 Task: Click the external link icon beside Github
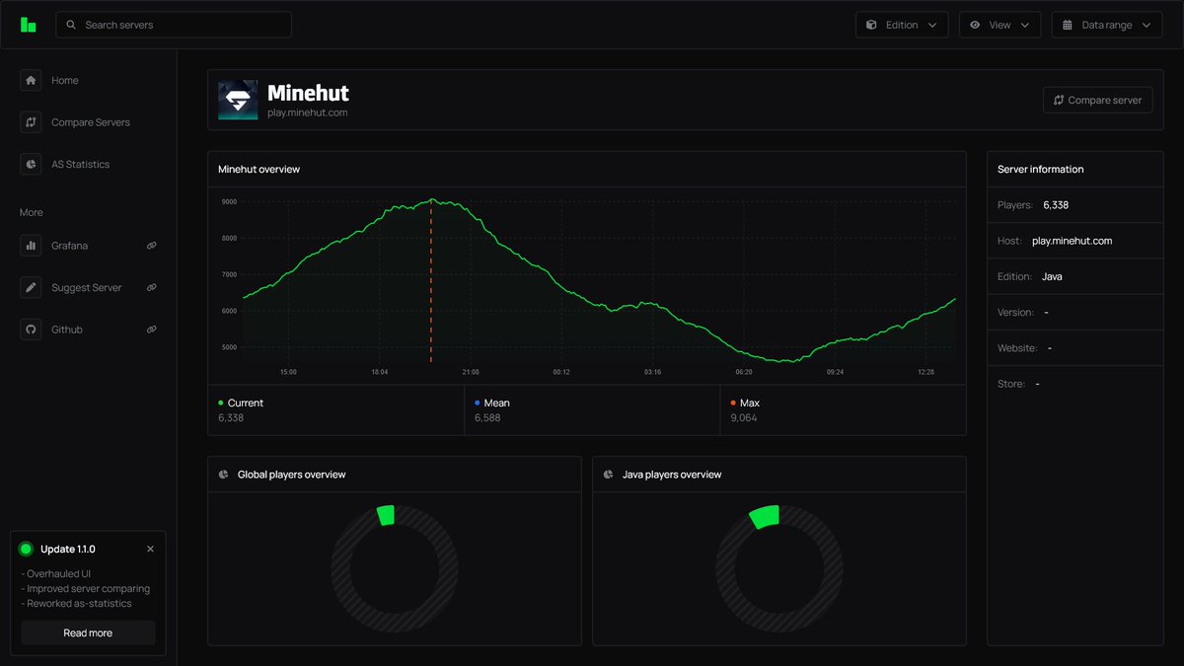152,330
